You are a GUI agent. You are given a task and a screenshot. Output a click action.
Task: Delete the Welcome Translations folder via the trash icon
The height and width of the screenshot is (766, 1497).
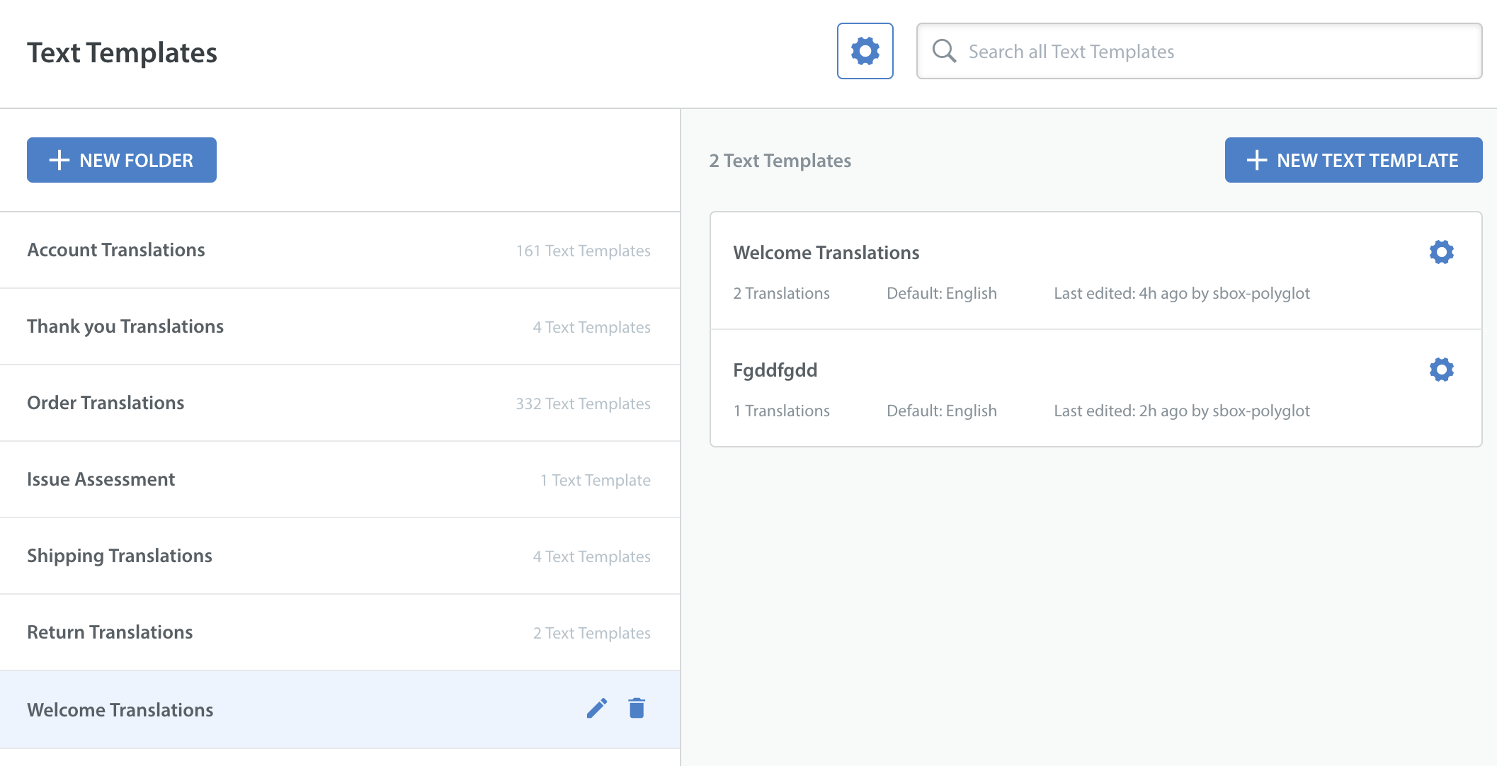pyautogui.click(x=637, y=708)
